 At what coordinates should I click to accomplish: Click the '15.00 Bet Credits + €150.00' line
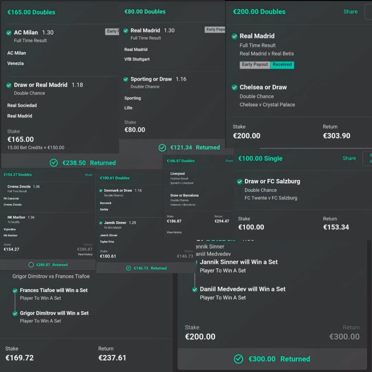pos(36,147)
